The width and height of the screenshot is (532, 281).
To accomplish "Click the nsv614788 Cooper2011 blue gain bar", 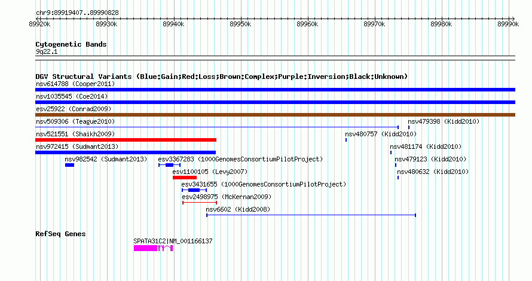I will [x=275, y=90].
